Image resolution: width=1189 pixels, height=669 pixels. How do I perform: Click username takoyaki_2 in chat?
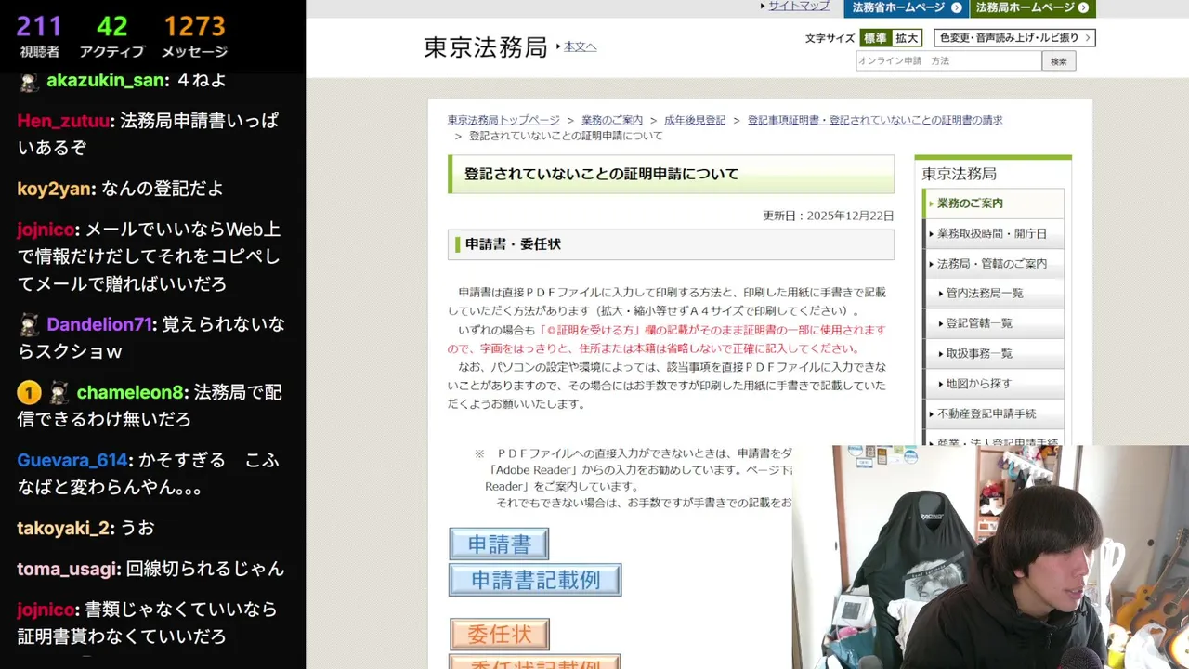[62, 529]
